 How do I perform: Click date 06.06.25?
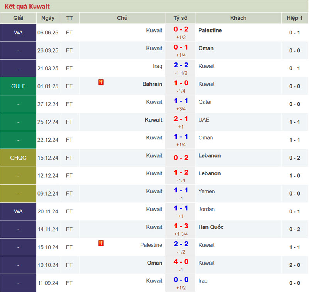pos(48,33)
